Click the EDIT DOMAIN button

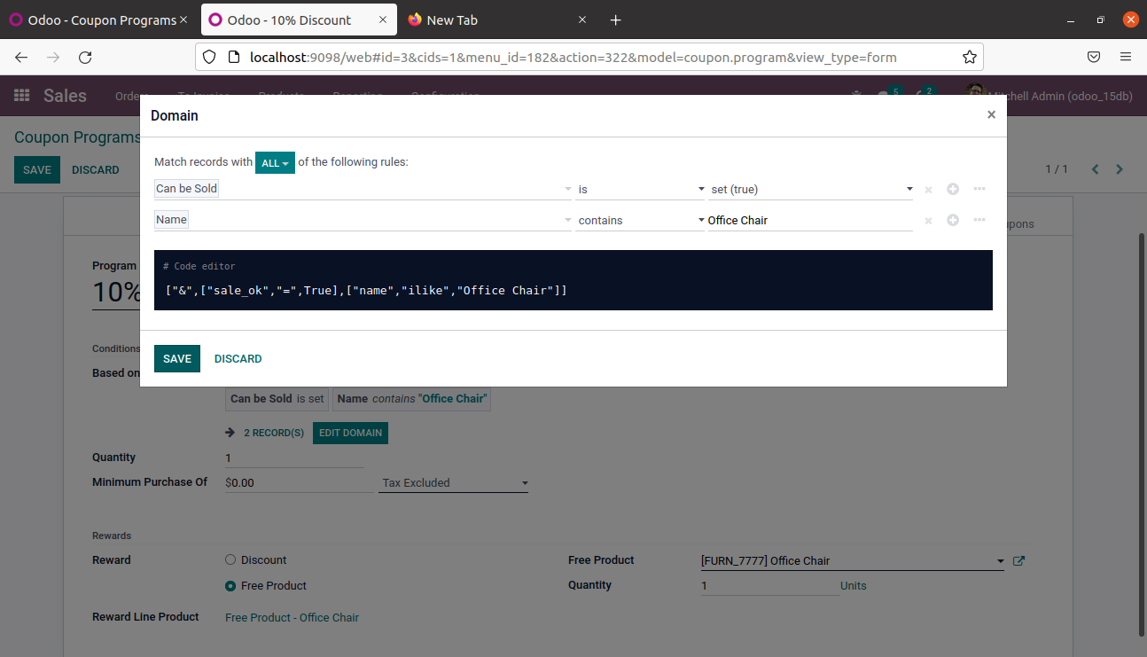pos(350,433)
